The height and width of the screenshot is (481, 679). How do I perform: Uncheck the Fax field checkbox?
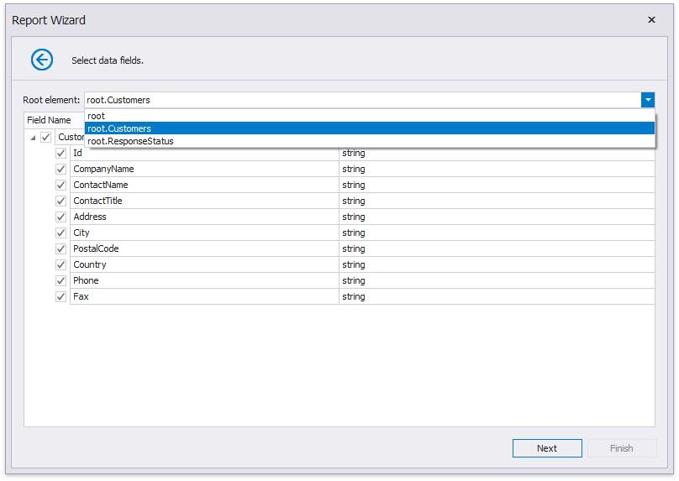click(x=61, y=296)
